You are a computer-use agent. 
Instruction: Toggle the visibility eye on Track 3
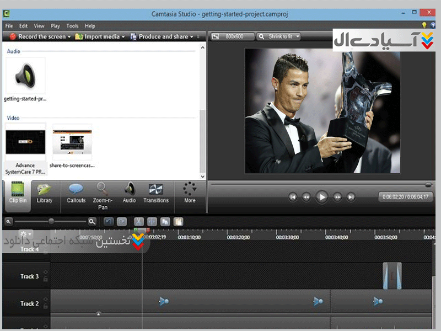[46, 273]
